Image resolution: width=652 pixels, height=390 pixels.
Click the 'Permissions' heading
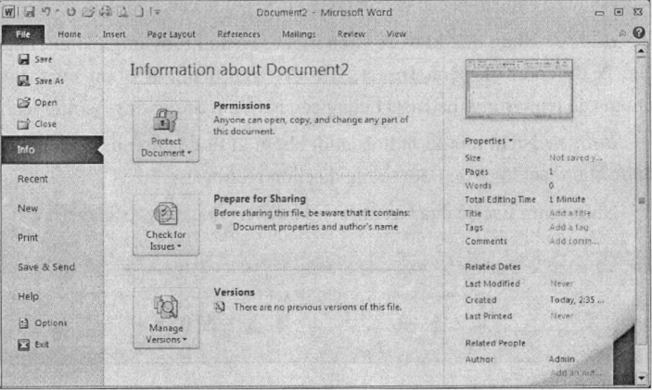tap(242, 106)
